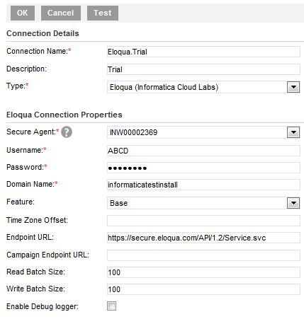The width and height of the screenshot is (304, 319).
Task: Click the OK button
Action: click(23, 13)
